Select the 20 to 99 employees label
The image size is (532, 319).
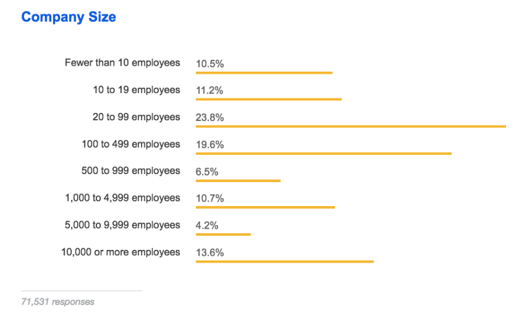point(136,117)
